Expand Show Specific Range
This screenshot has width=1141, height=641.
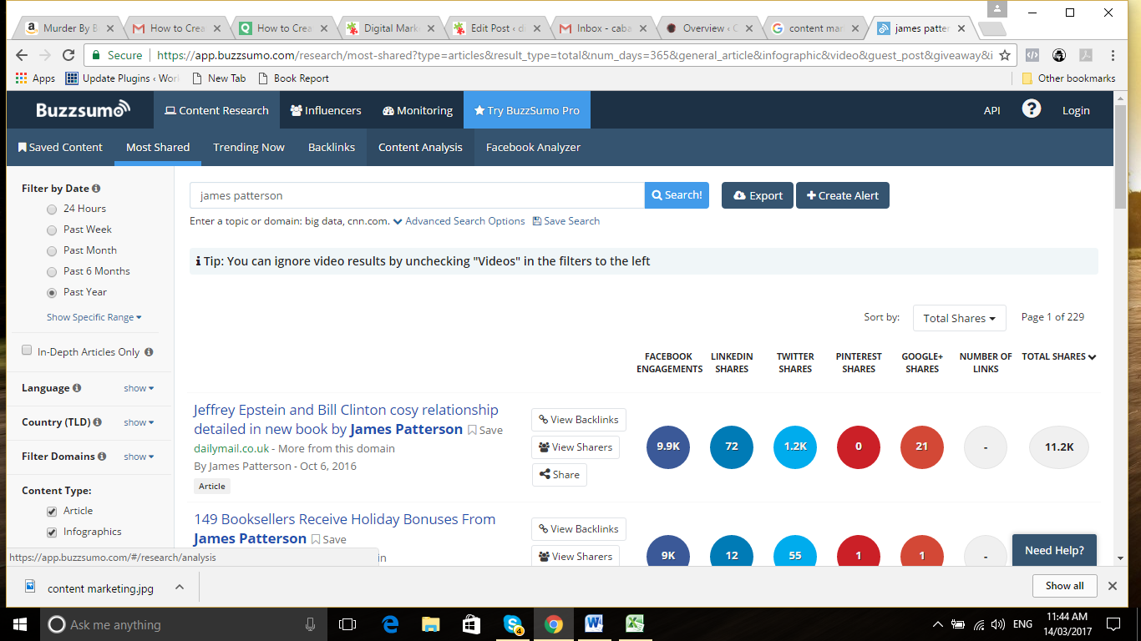point(94,317)
